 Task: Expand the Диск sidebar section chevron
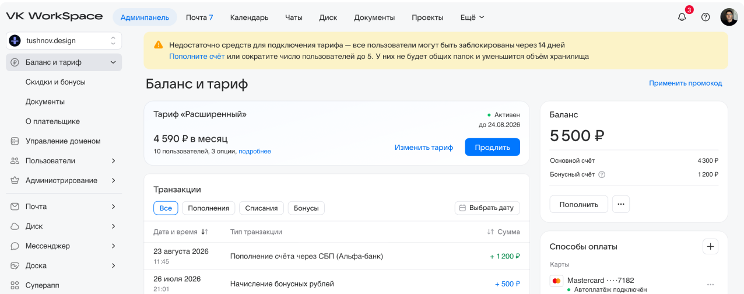[x=113, y=226]
